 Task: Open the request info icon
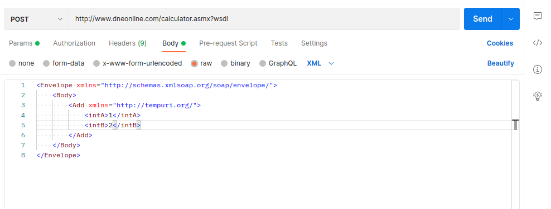tap(537, 69)
